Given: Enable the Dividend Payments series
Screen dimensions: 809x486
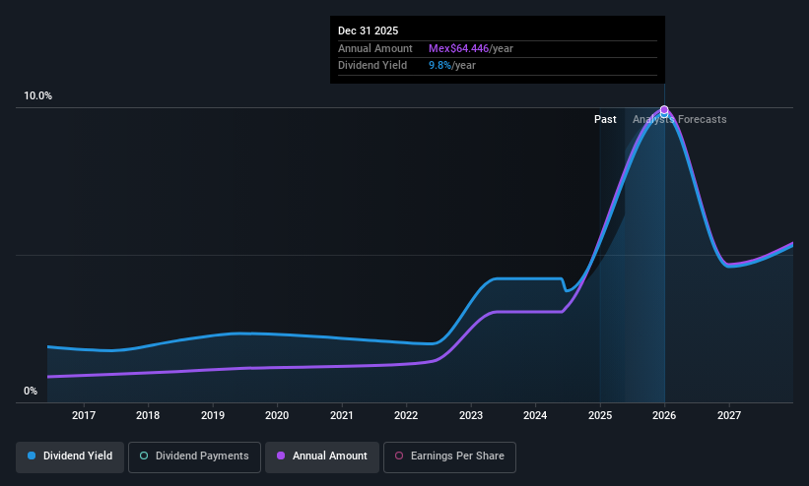Looking at the screenshot, I should pos(194,456).
